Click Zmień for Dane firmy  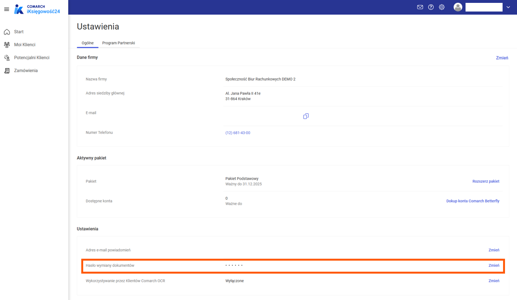point(502,58)
